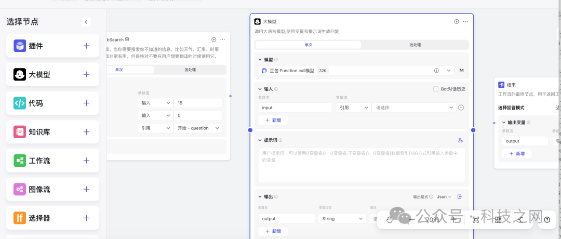
Task: Open the 请选择 variable value dropdown
Action: point(414,108)
